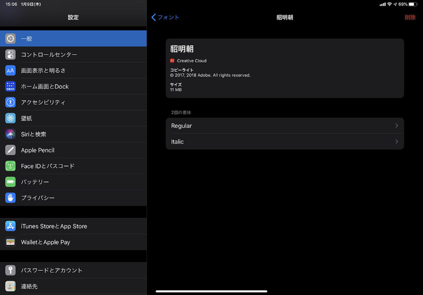Open バッテリー settings
423x295 pixels.
tap(73, 182)
